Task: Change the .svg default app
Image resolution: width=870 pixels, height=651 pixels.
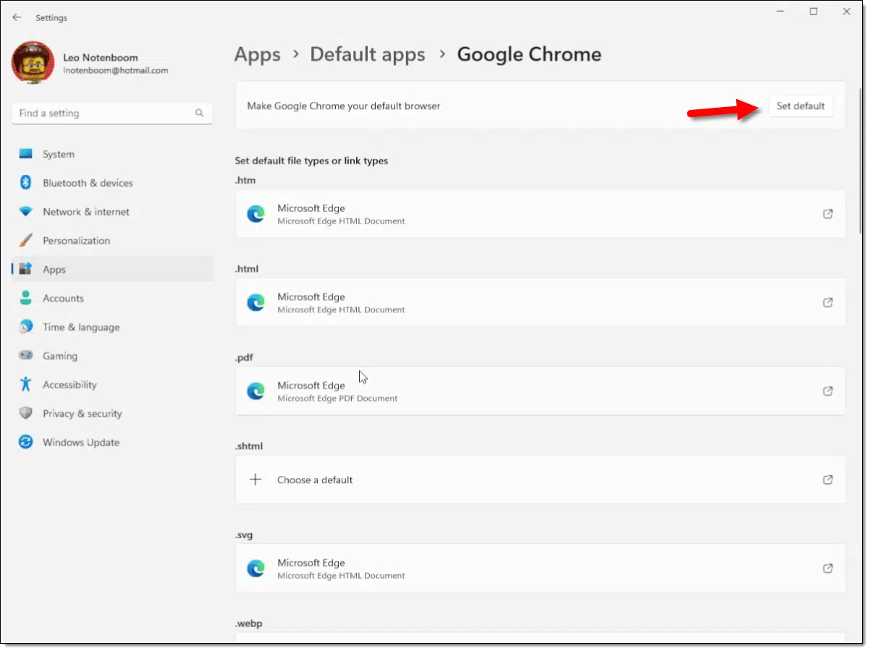Action: (x=540, y=569)
